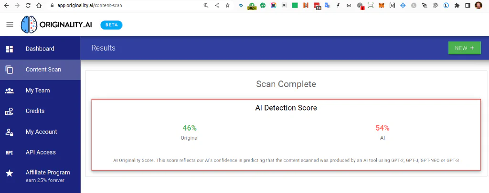Viewport: 489px width, 193px height.
Task: Go to Credits section
Action: (40, 111)
